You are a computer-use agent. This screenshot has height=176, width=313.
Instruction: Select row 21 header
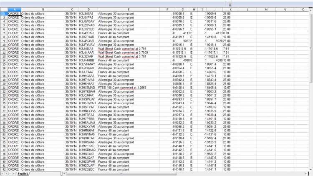coord(4,88)
